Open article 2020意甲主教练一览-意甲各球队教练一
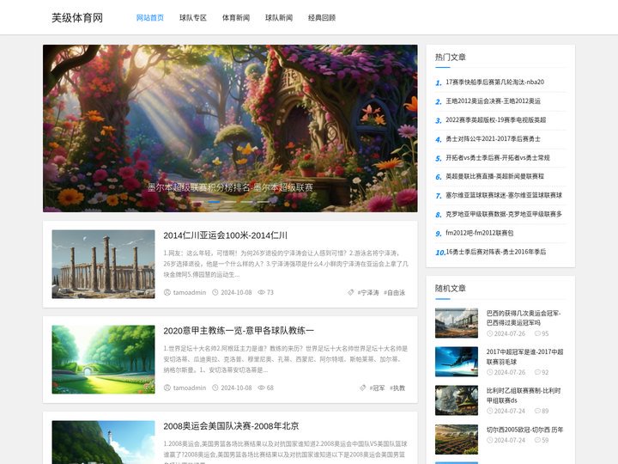618x464 pixels. click(x=239, y=331)
